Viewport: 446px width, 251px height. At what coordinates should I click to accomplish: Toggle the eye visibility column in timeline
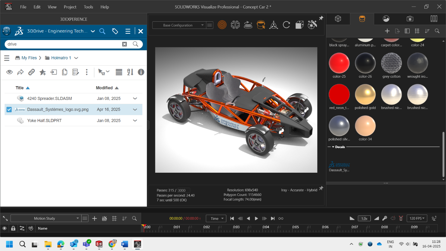pyautogui.click(x=5, y=228)
